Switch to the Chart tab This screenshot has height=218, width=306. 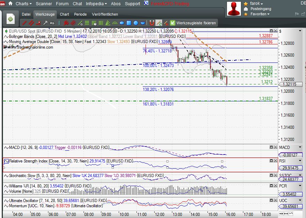click(x=64, y=14)
